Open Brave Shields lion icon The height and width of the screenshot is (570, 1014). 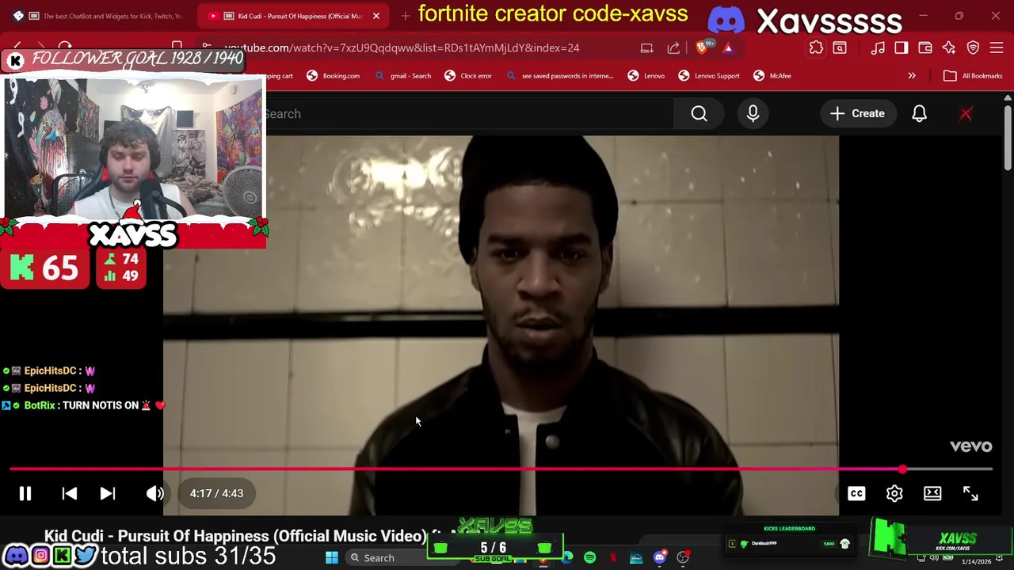pyautogui.click(x=703, y=48)
